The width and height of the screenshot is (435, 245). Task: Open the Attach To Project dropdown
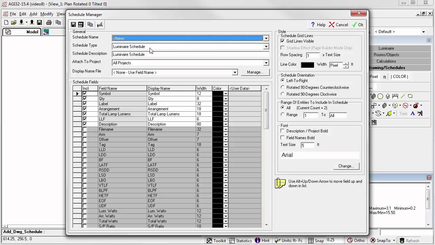[266, 63]
